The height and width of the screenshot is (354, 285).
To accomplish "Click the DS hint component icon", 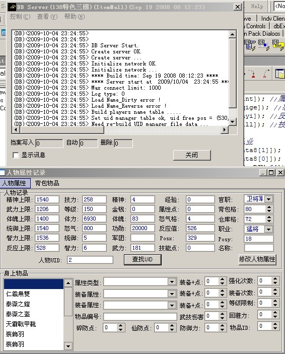I will [x=278, y=45].
